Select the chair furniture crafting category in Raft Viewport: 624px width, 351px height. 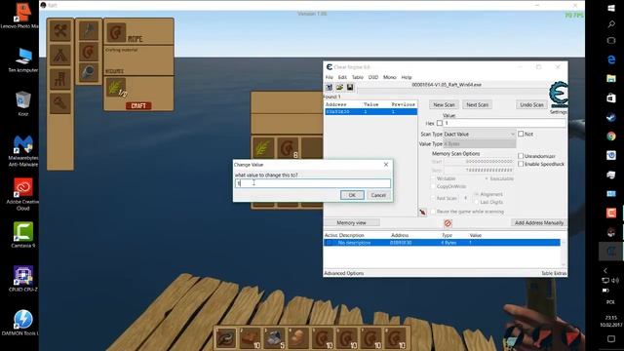click(60, 79)
